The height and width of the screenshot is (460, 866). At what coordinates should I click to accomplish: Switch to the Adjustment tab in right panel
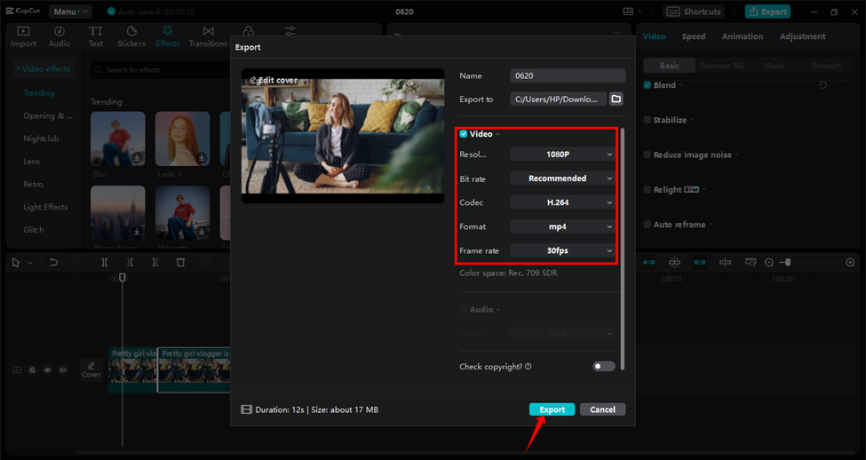click(802, 36)
